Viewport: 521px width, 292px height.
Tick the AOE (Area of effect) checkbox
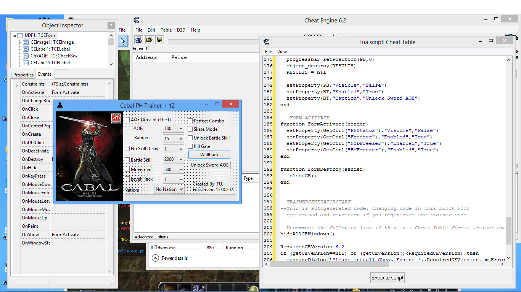[127, 120]
